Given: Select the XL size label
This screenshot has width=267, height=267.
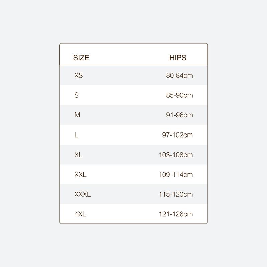Looking at the screenshot, I should (78, 155).
